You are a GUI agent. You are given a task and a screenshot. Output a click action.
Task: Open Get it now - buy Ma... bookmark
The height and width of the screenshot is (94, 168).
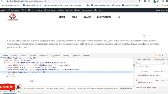tap(101, 5)
